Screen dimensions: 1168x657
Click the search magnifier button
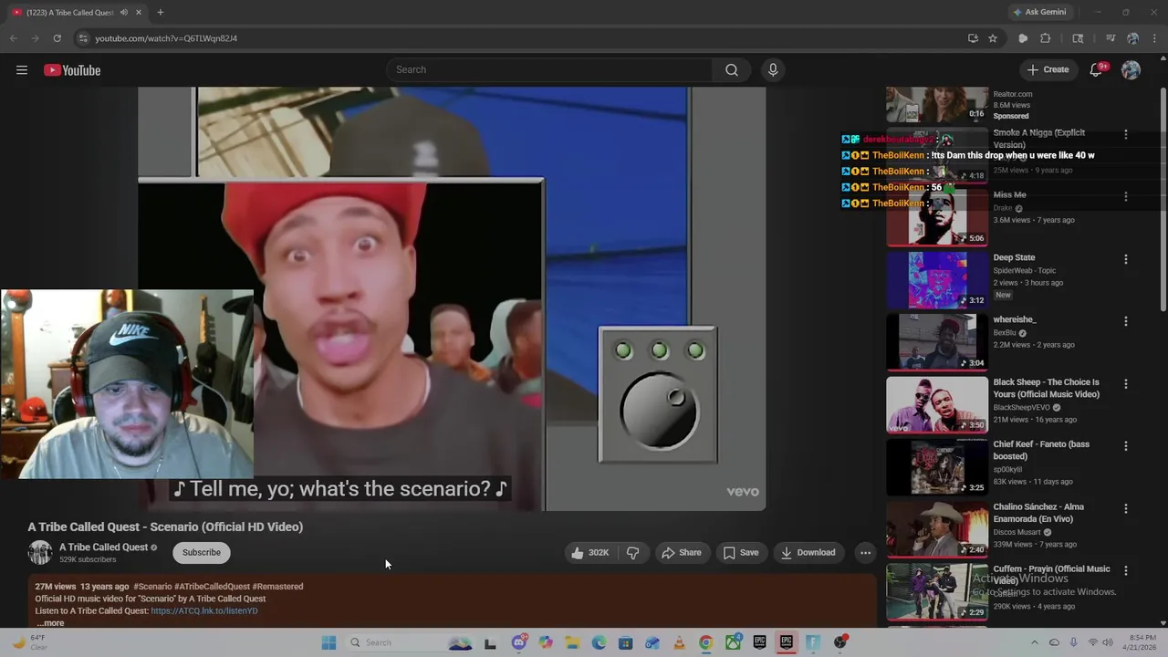click(x=732, y=70)
